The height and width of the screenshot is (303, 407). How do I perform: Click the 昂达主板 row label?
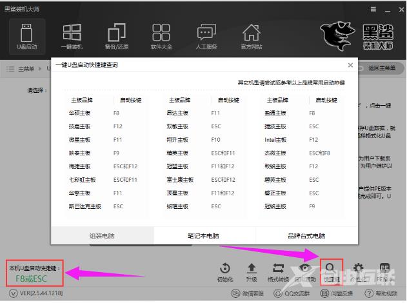point(177,113)
